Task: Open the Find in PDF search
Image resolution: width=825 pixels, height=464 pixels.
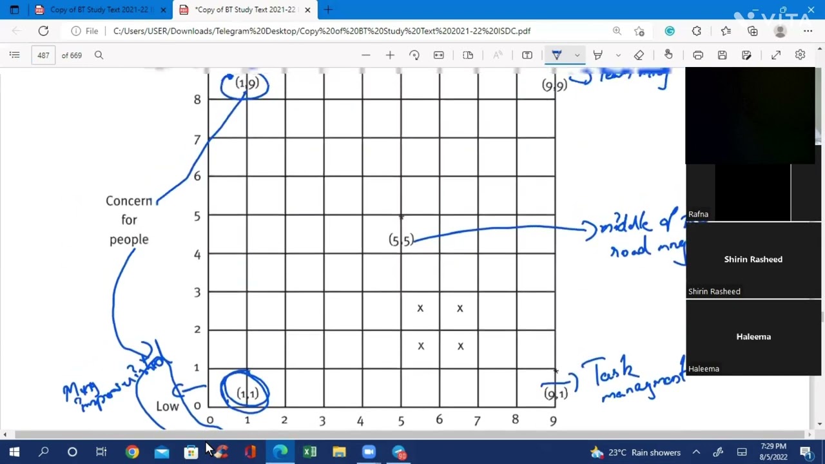Action: 99,55
